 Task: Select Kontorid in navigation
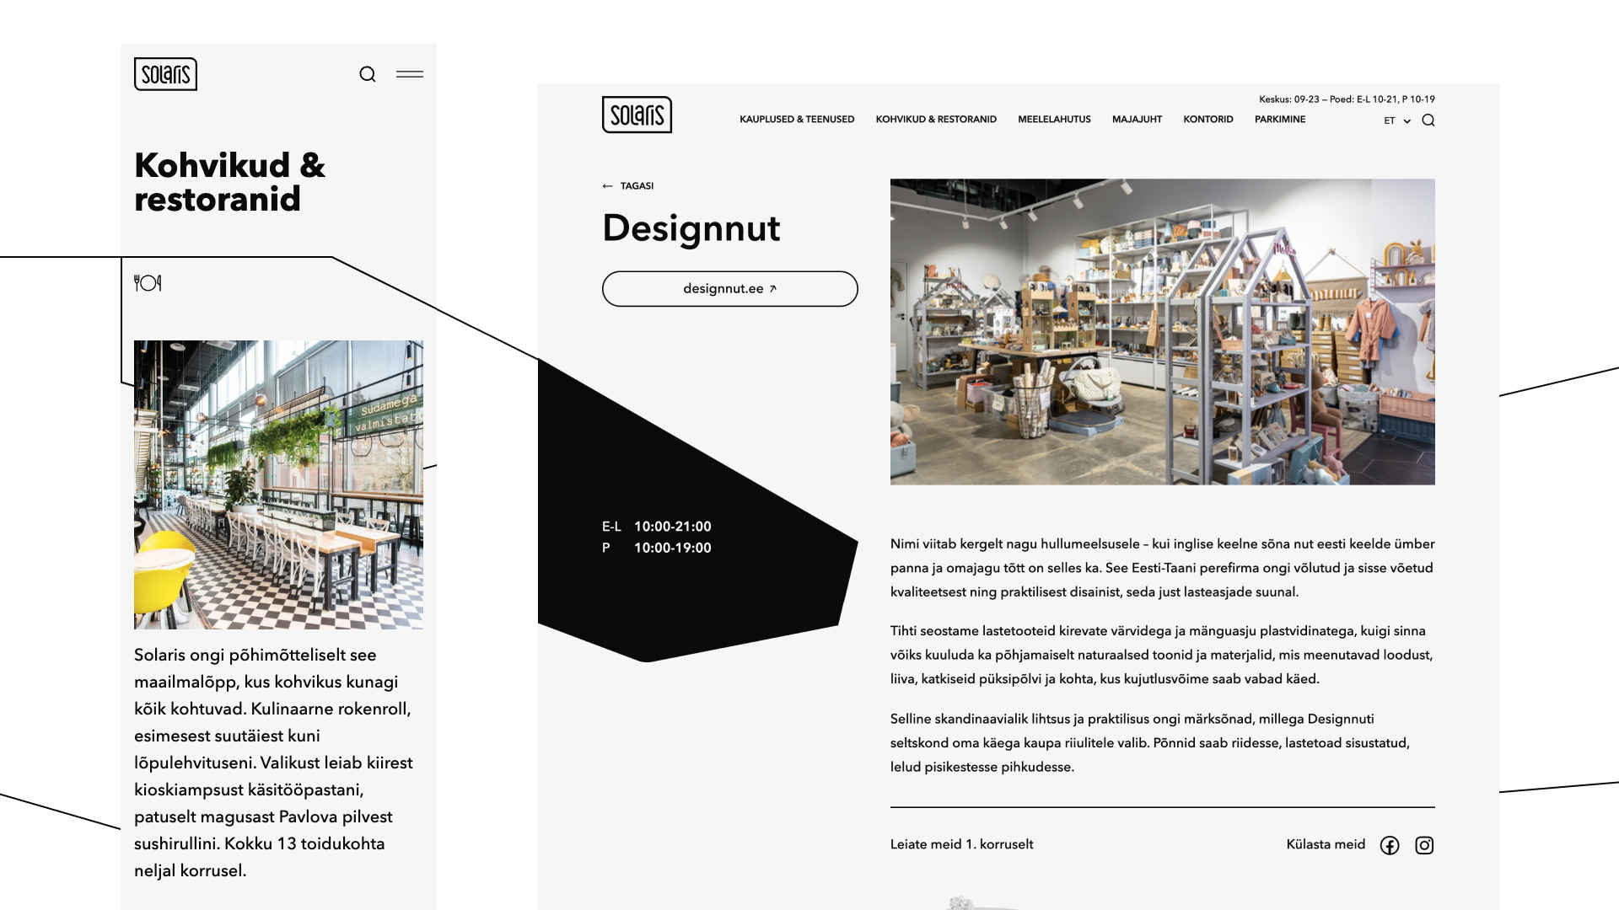(1208, 120)
